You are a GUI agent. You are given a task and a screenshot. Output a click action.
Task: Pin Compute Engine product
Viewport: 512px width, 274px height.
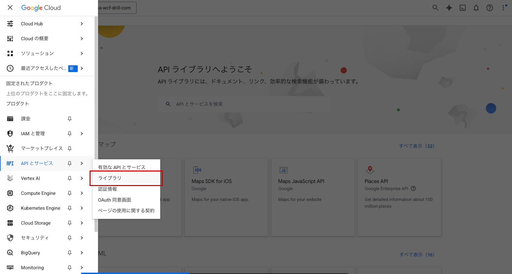tap(70, 193)
